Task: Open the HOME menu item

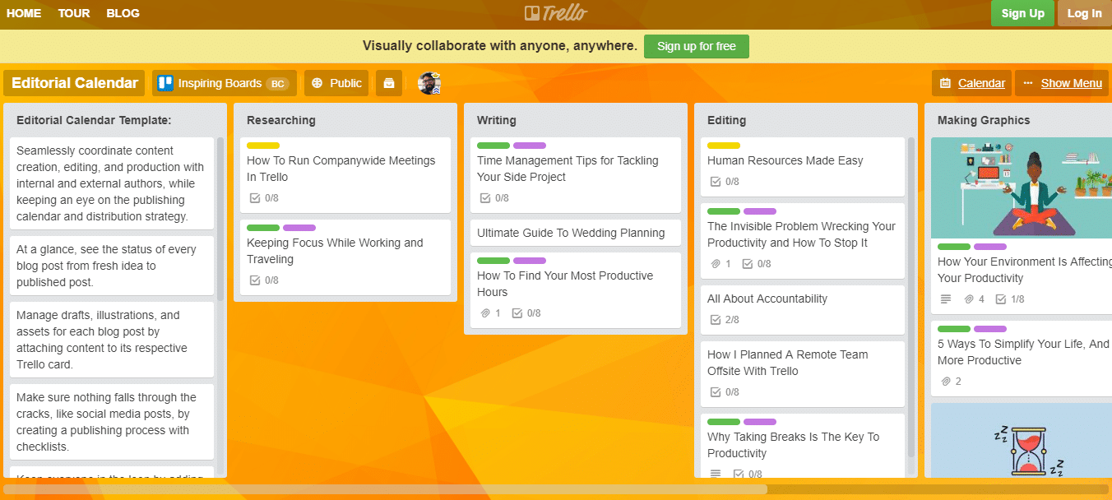Action: [23, 12]
